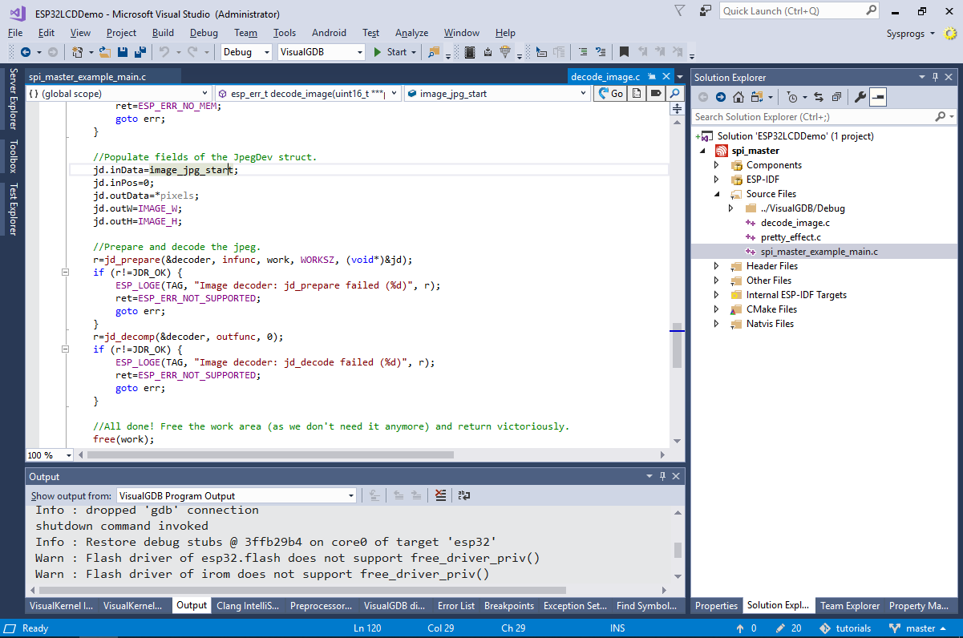Click the feedback notification flag icon in title bar

680,11
